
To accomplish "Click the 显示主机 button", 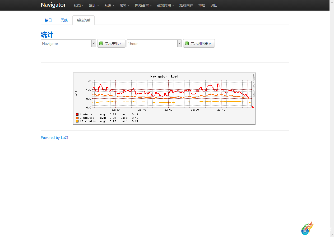I will tap(111, 44).
